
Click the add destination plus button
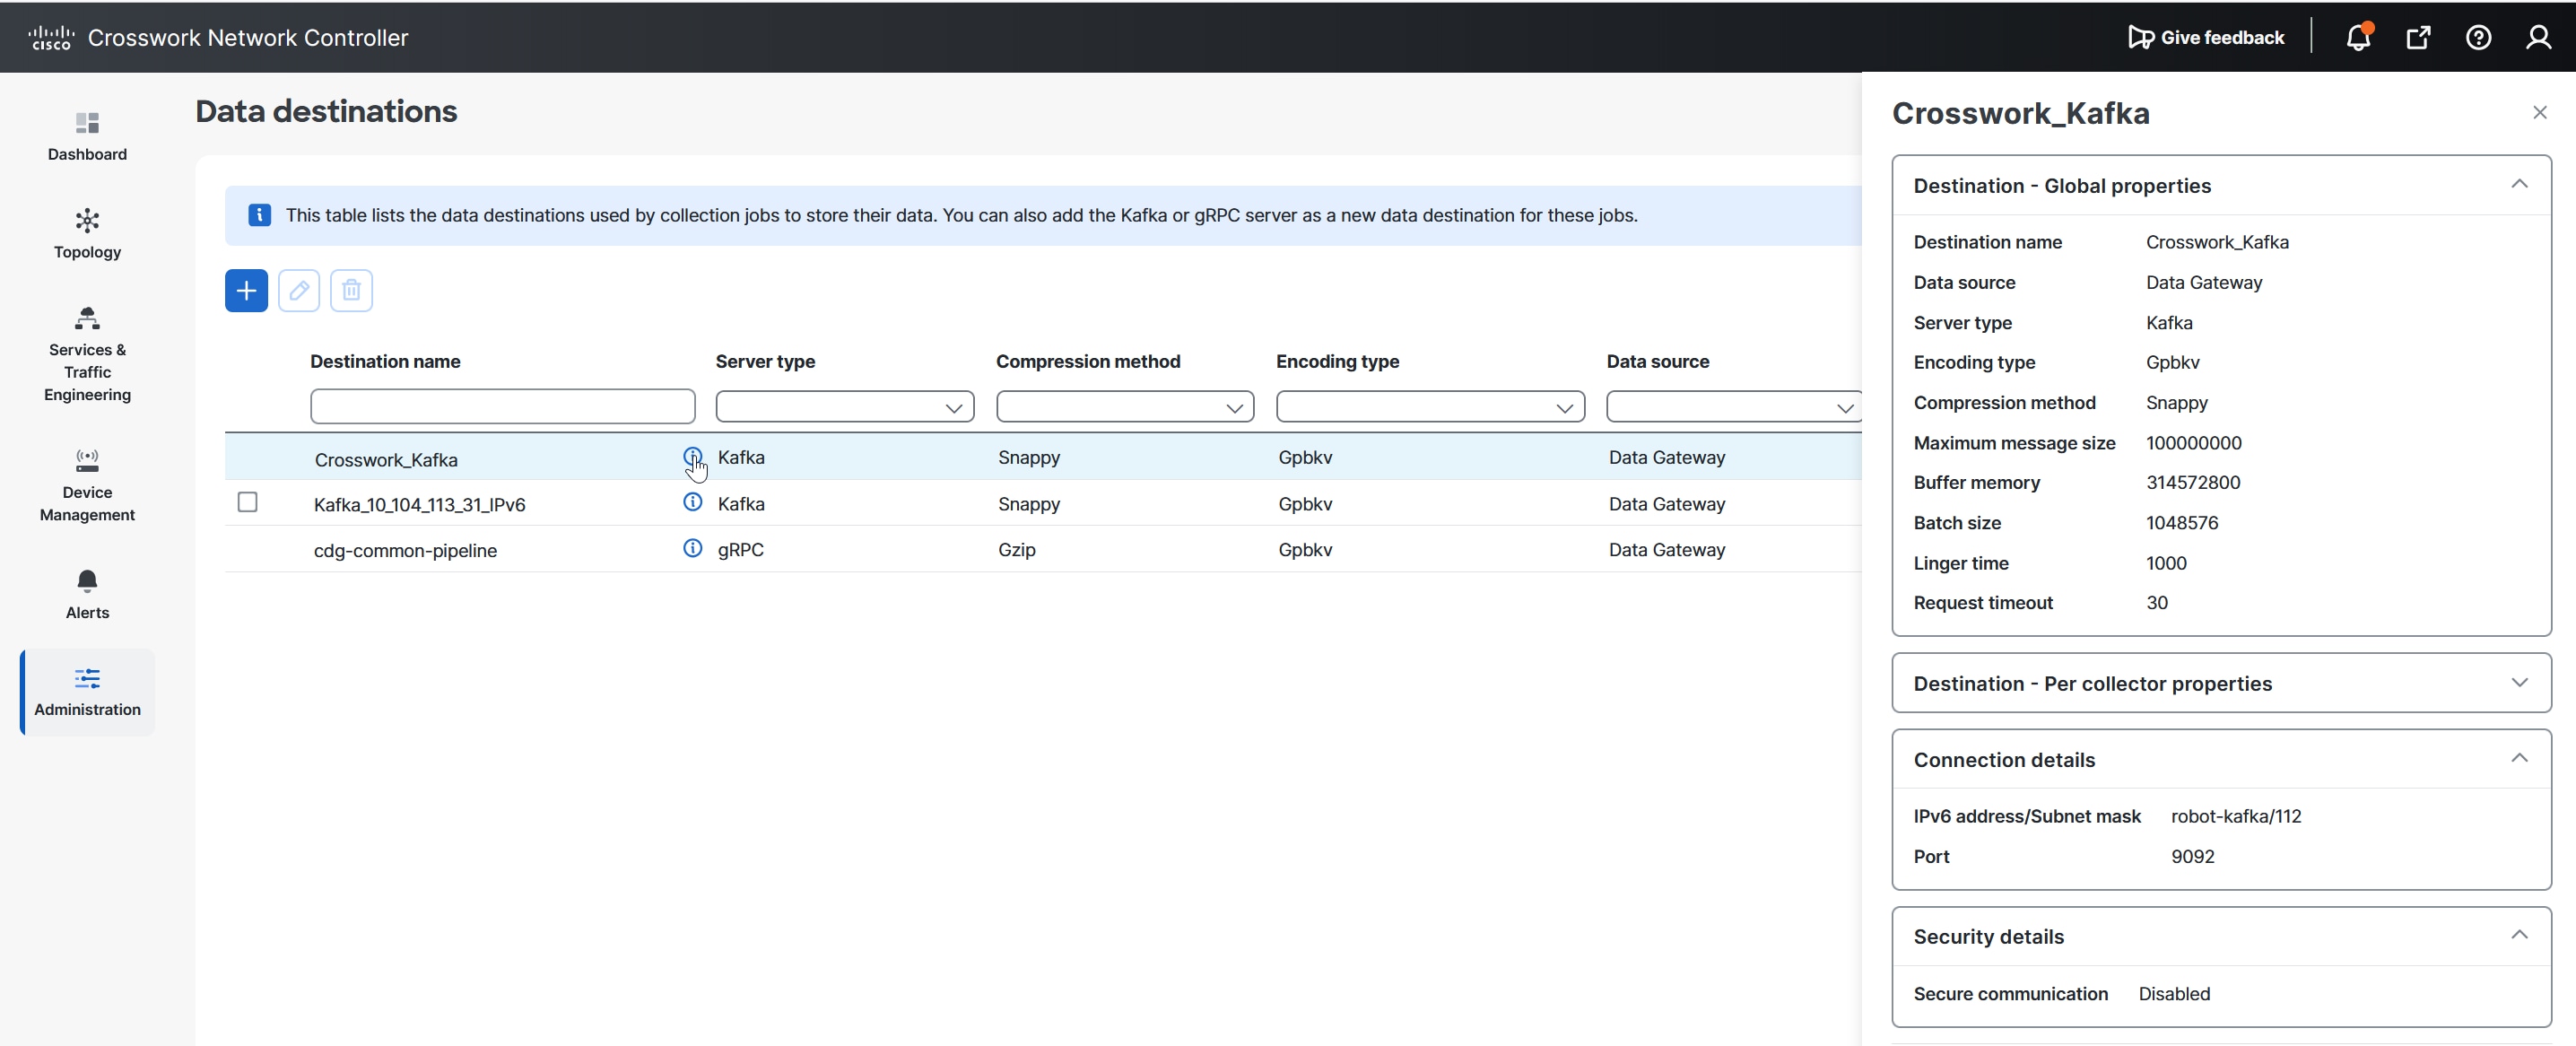(246, 291)
